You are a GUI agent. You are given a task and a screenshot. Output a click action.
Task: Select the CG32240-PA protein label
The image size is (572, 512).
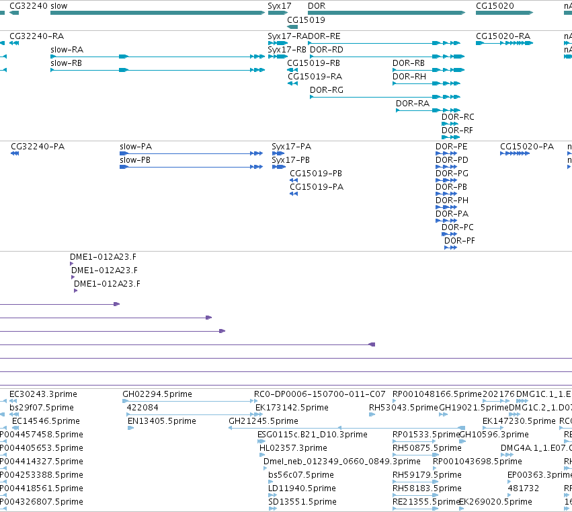pos(38,147)
